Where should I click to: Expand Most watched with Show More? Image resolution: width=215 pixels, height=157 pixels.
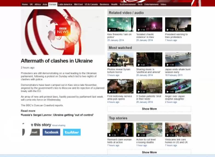pos(149,109)
